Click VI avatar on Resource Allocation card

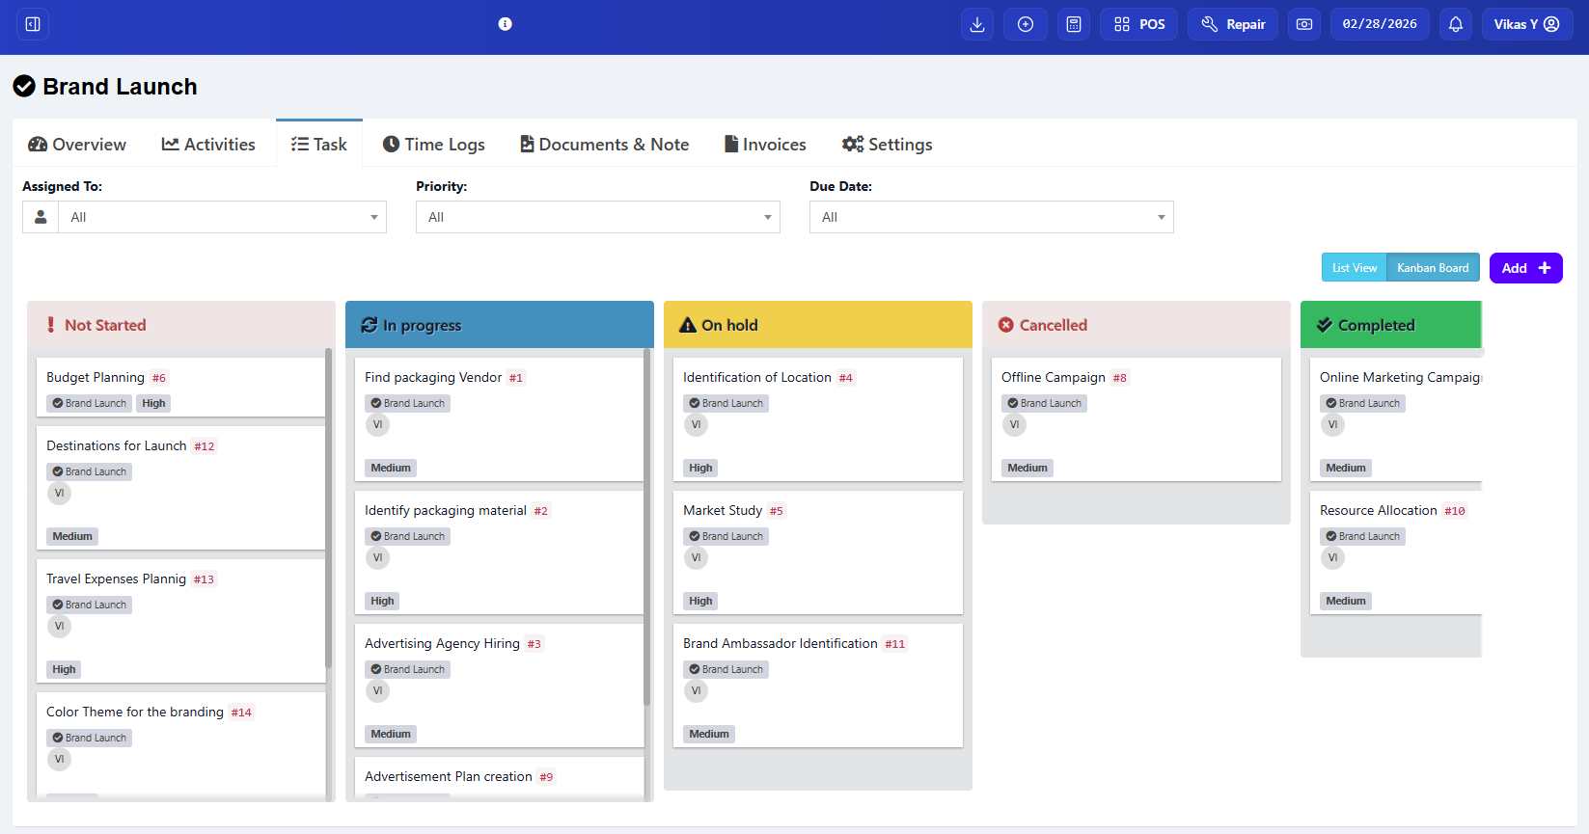click(x=1332, y=557)
